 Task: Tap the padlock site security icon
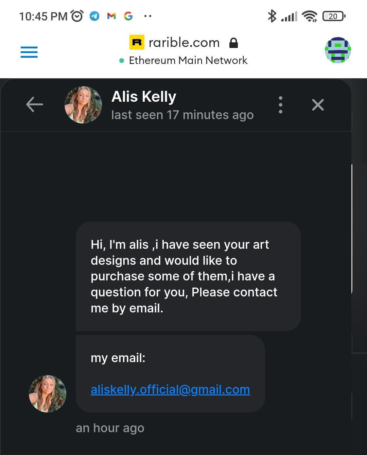[x=233, y=43]
